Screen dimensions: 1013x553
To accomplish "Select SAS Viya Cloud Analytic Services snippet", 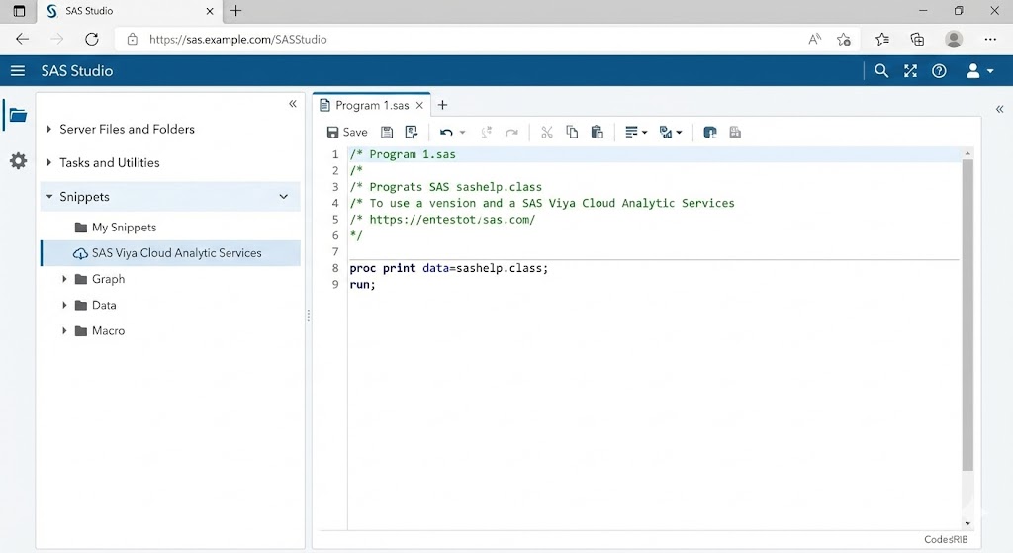I will pos(176,253).
